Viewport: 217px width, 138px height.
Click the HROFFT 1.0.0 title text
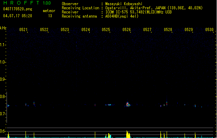coord(27,3)
